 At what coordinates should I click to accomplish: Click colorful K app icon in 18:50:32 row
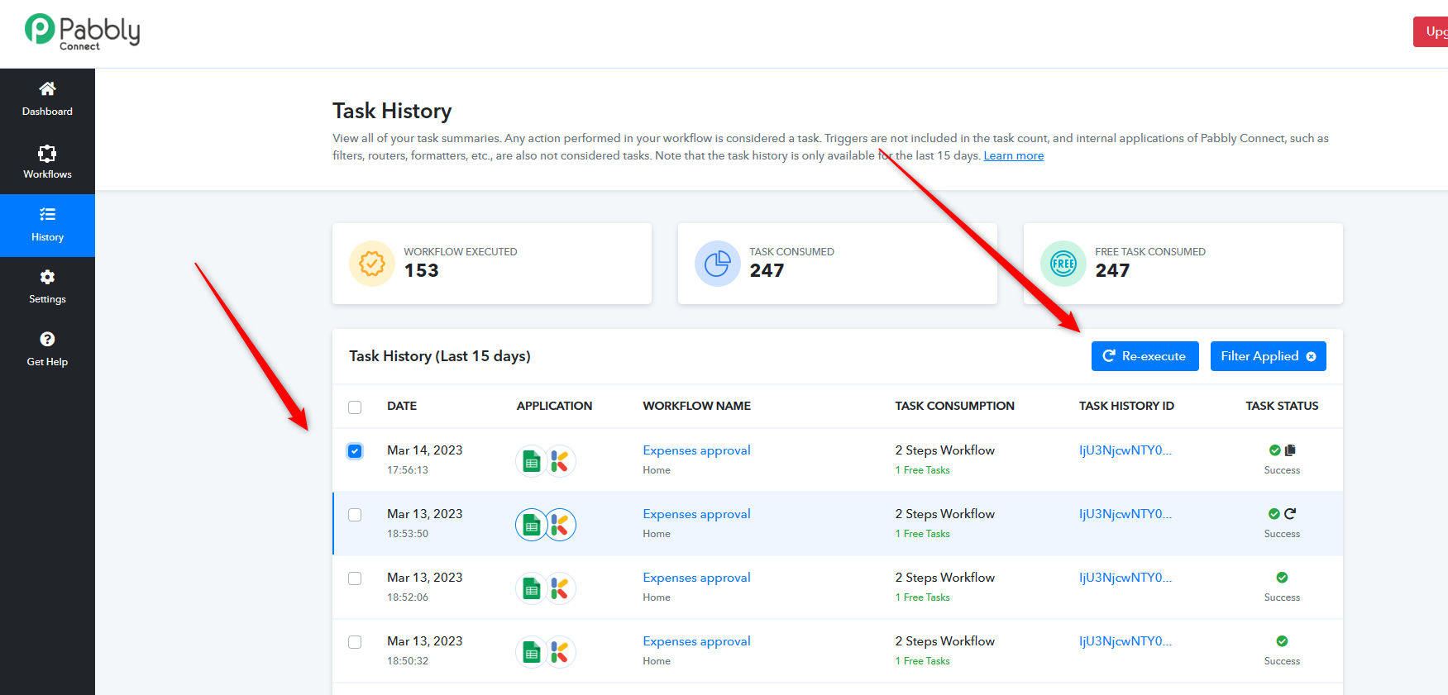click(x=560, y=652)
